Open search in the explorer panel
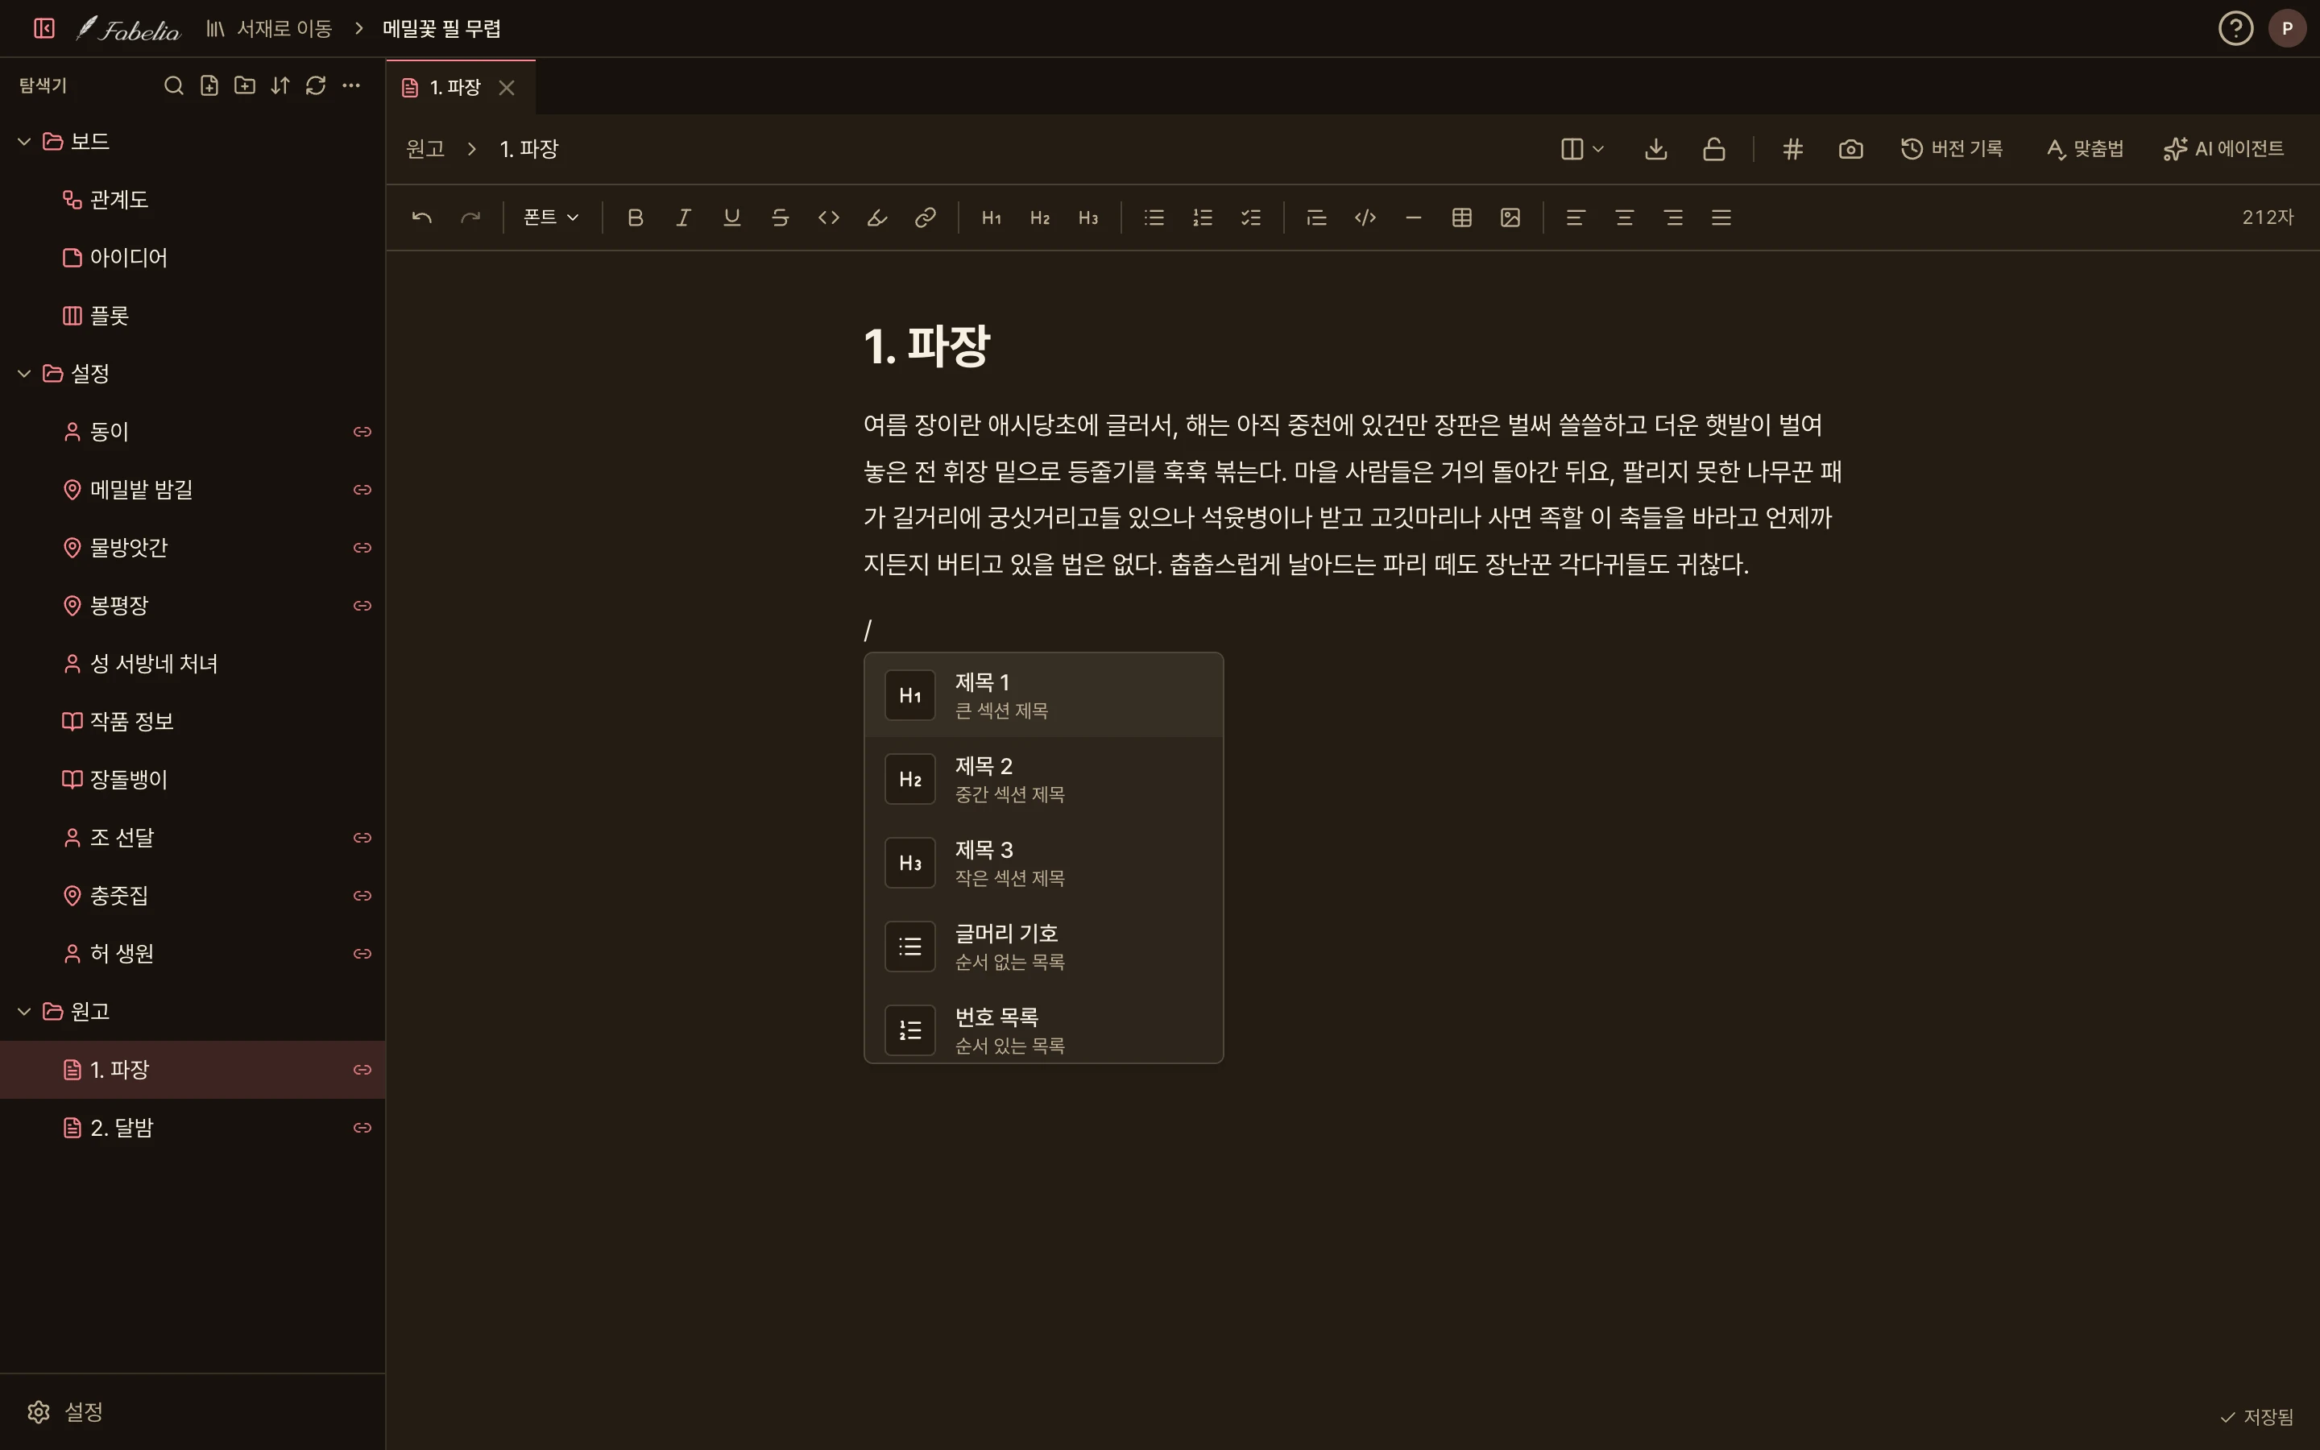 coord(173,85)
